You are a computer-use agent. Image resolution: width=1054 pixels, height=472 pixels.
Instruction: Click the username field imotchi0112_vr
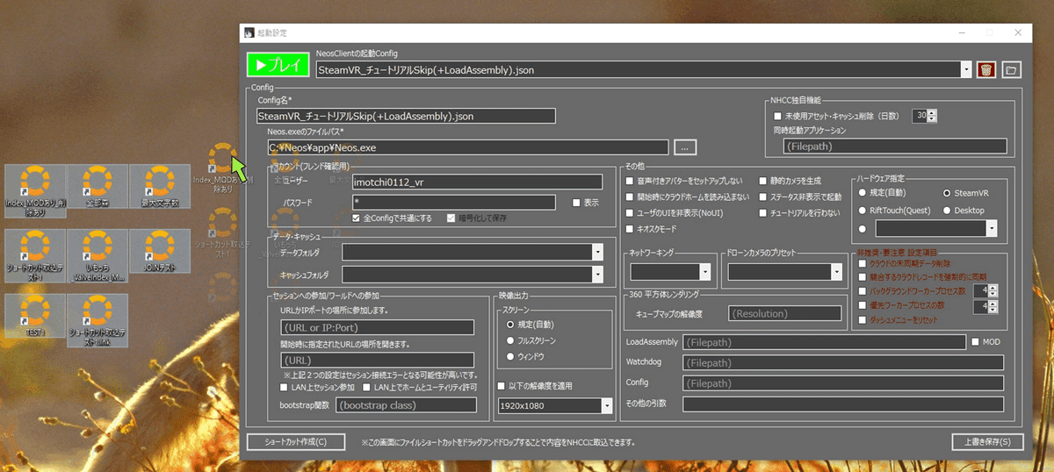point(476,182)
